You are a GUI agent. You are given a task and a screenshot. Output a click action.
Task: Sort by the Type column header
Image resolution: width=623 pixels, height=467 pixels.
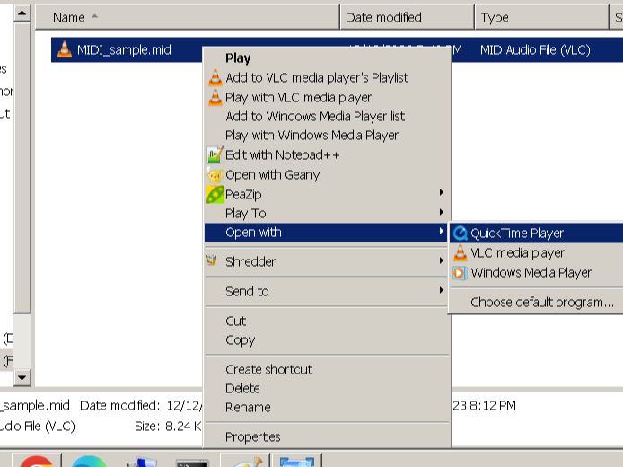(x=541, y=17)
